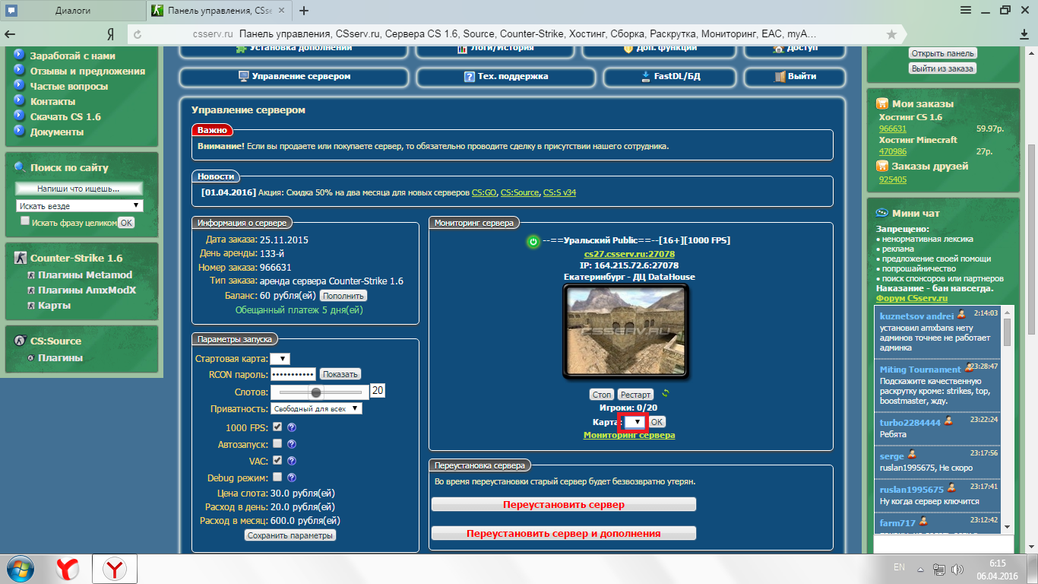Open help icon next to VAC
The image size is (1038, 584).
[292, 461]
